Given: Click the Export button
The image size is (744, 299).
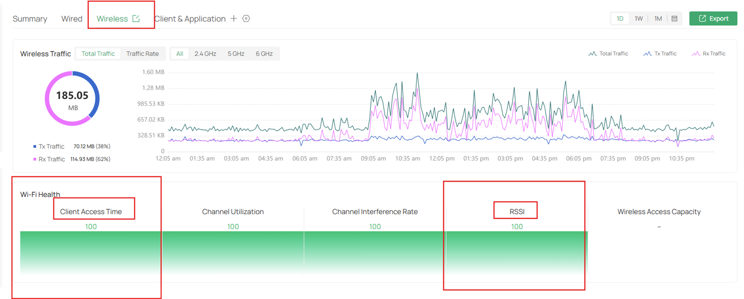Looking at the screenshot, I should (x=713, y=19).
